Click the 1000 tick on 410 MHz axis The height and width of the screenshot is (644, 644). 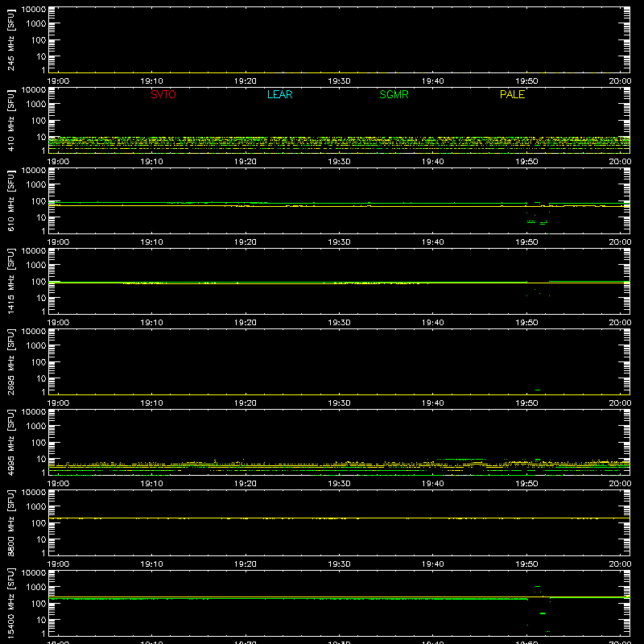coord(36,105)
